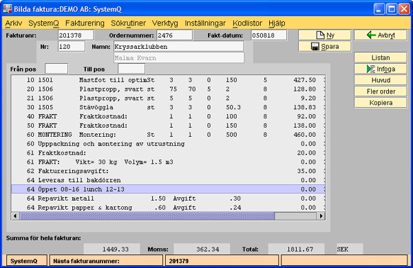Click the Fakt-datum field 050818
Viewport: 413px width, 268px height.
[x=269, y=35]
